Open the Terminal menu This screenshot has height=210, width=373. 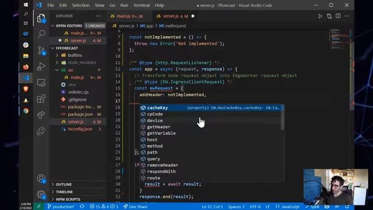click(141, 5)
